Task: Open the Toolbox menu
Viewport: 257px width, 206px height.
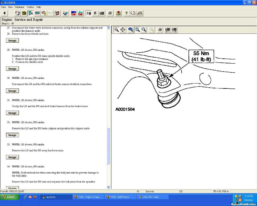Action: [x=30, y=7]
